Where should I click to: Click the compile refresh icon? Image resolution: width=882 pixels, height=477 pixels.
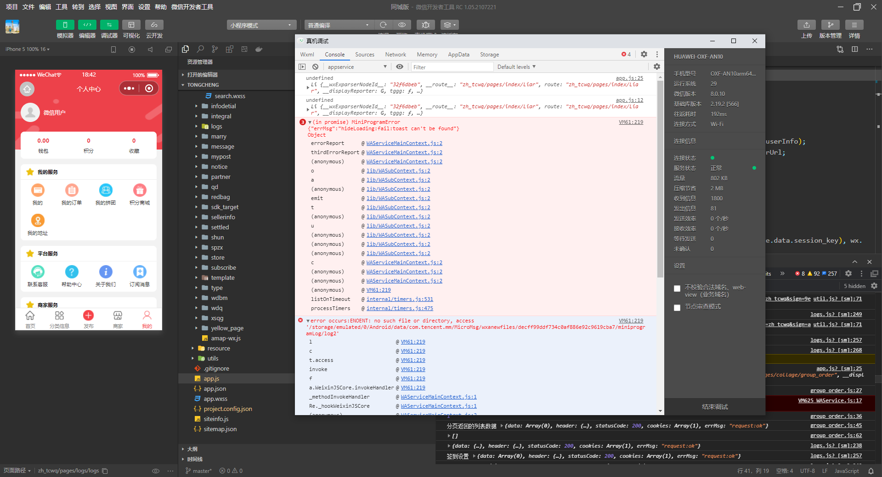pyautogui.click(x=384, y=25)
